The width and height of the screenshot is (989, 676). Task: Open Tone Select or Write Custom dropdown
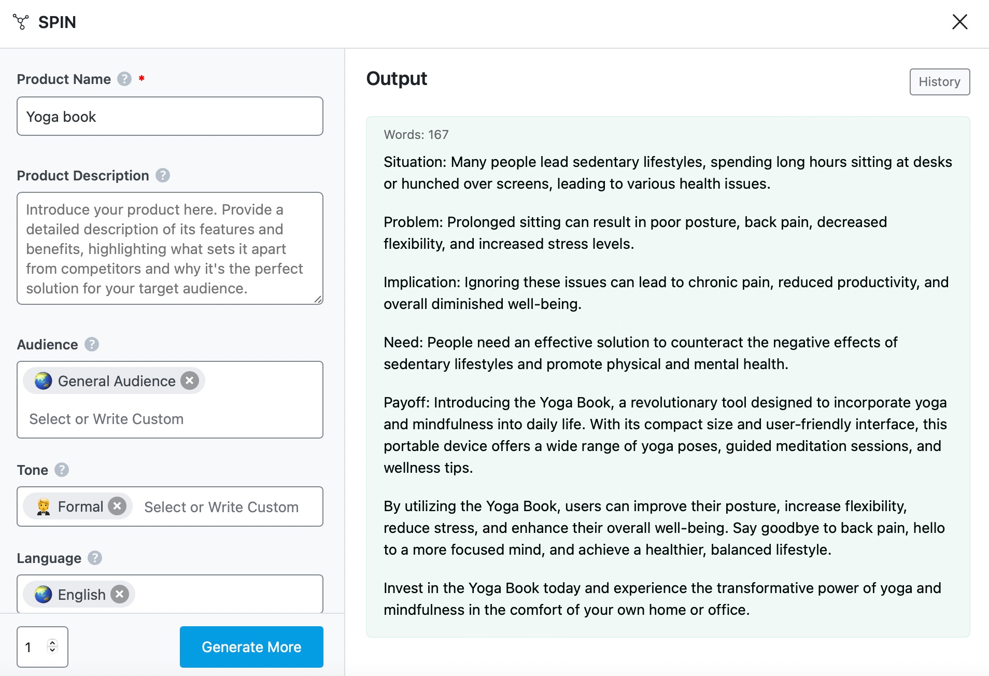(221, 506)
